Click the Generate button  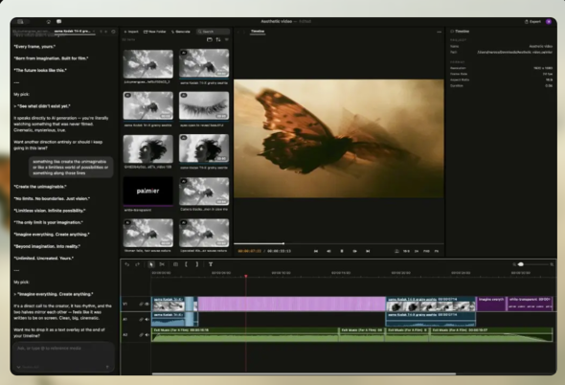181,32
